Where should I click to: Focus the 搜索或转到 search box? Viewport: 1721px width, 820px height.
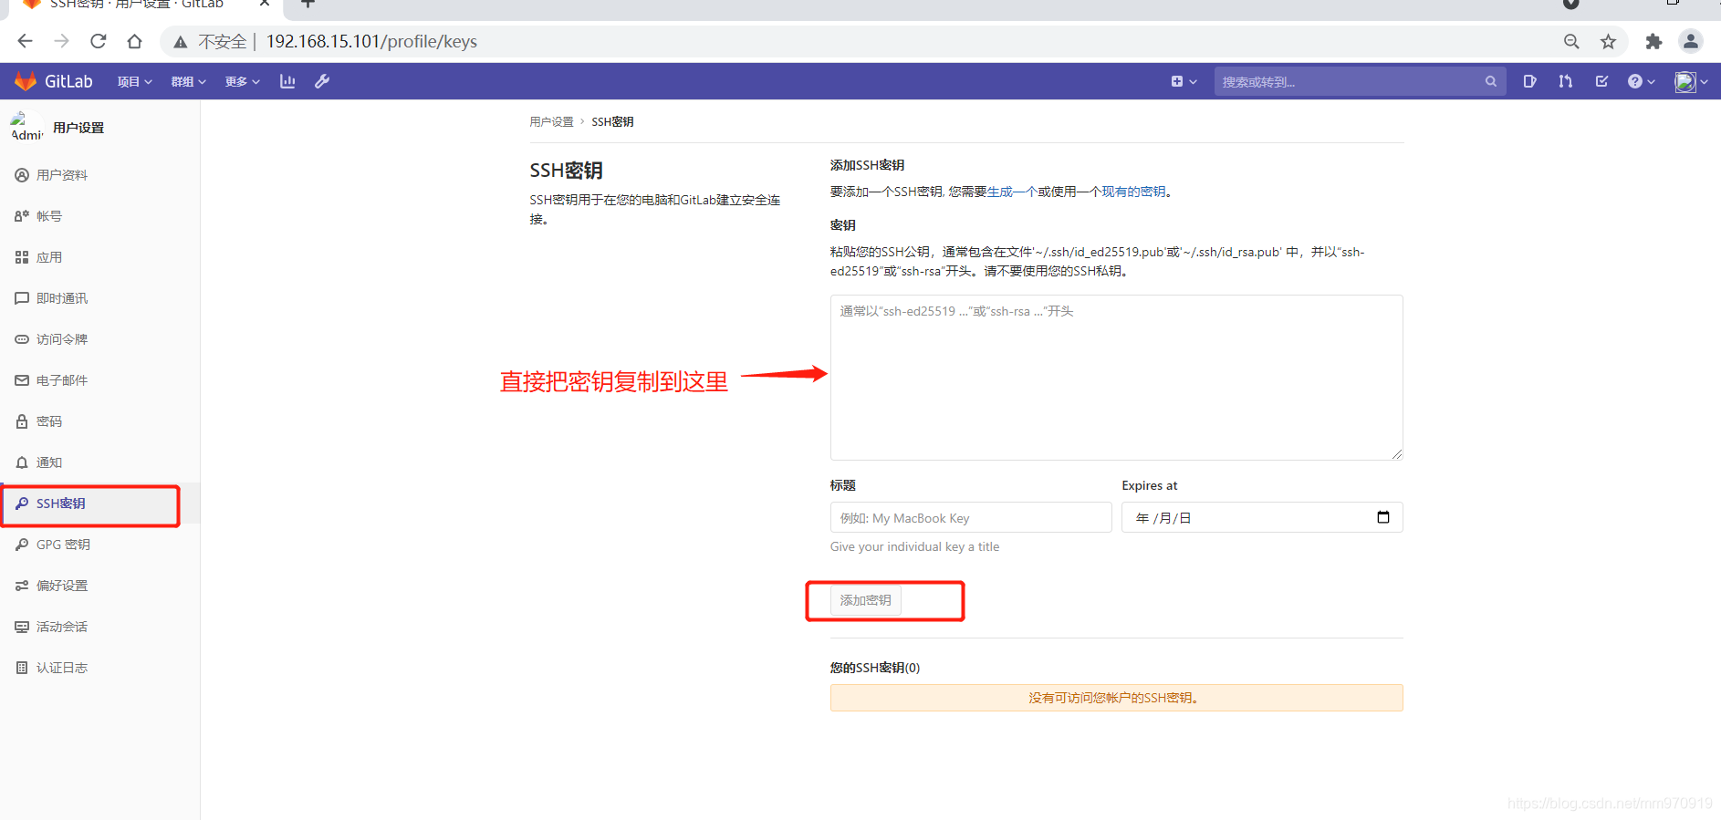pyautogui.click(x=1360, y=81)
